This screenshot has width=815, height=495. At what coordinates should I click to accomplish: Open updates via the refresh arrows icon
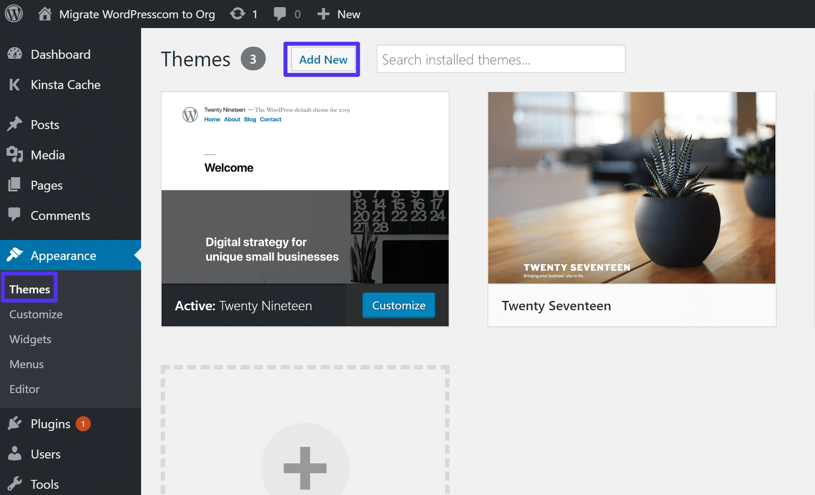coord(236,14)
